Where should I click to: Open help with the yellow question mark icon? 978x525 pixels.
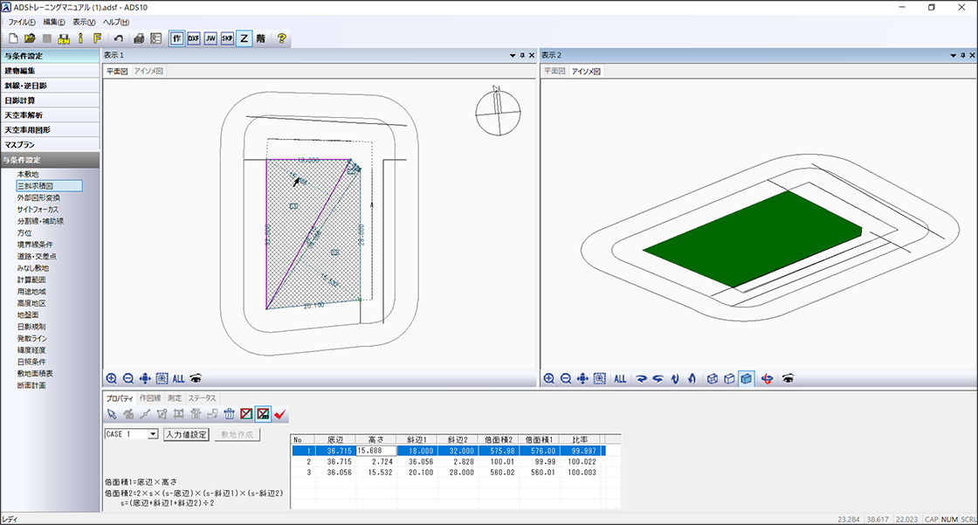(x=282, y=38)
